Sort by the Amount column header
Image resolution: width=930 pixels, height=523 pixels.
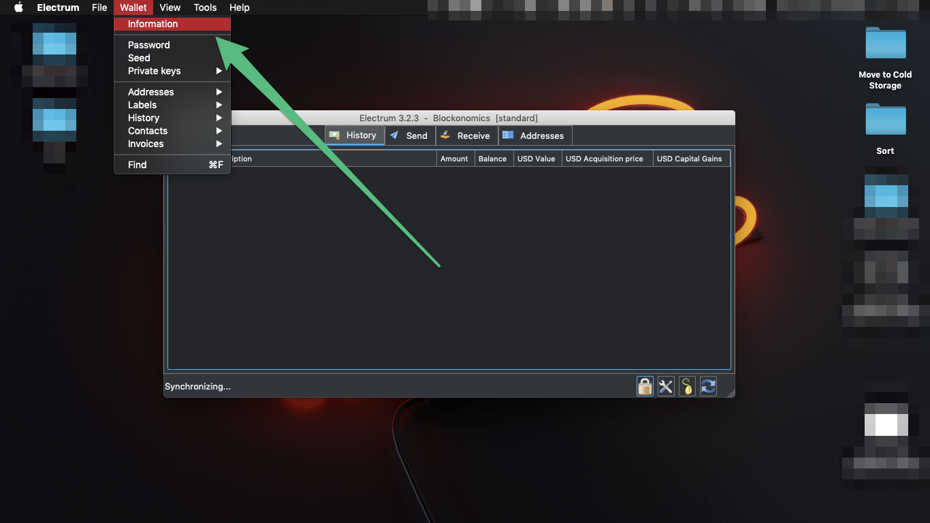(x=455, y=159)
